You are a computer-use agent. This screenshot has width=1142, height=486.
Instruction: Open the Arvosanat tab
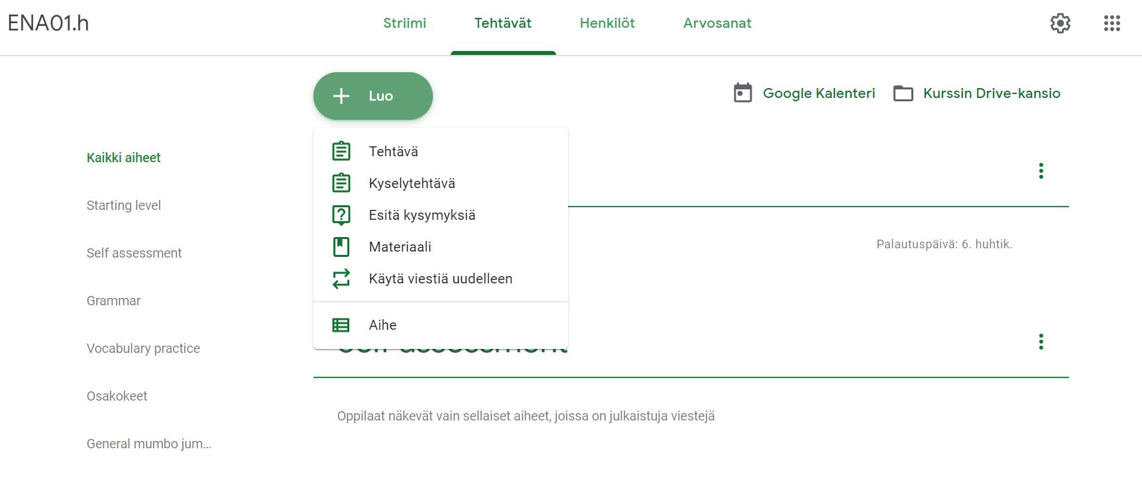pos(717,23)
